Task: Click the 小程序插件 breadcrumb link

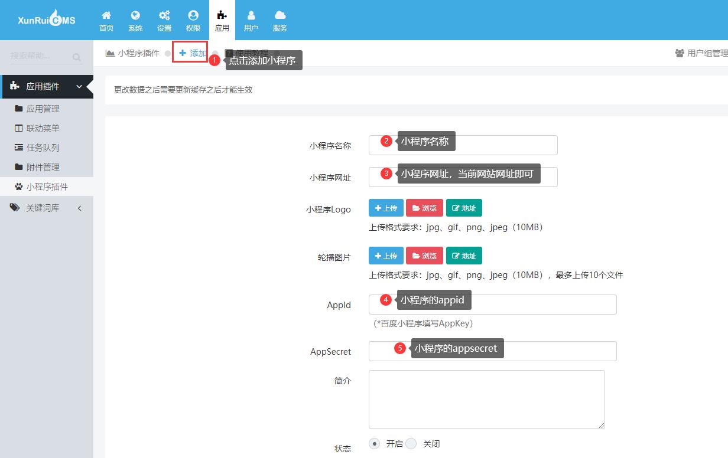Action: point(139,53)
